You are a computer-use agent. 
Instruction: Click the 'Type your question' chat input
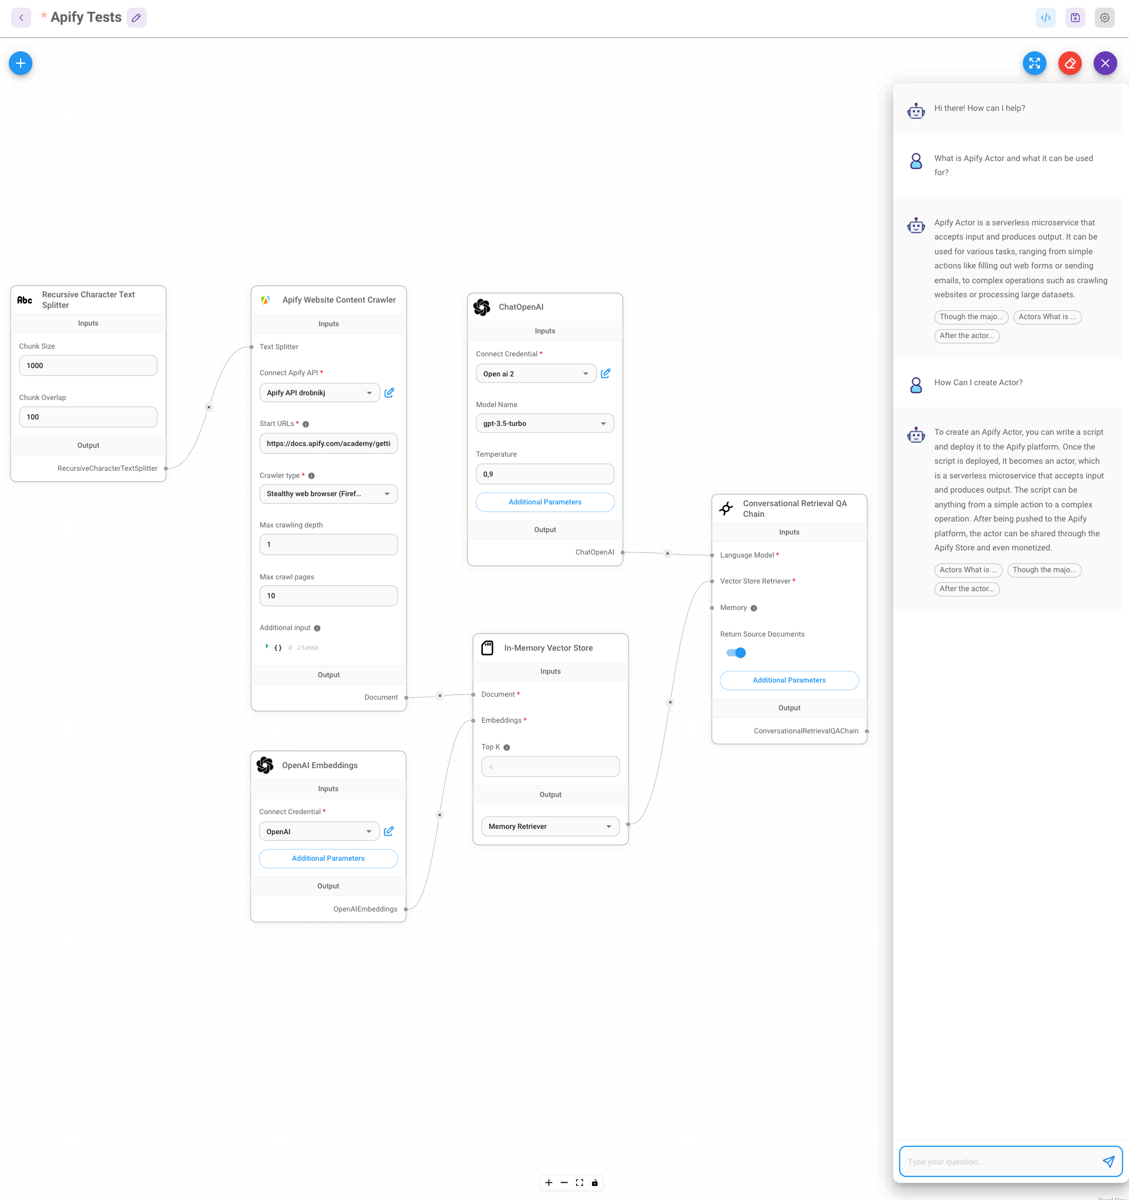[995, 1162]
